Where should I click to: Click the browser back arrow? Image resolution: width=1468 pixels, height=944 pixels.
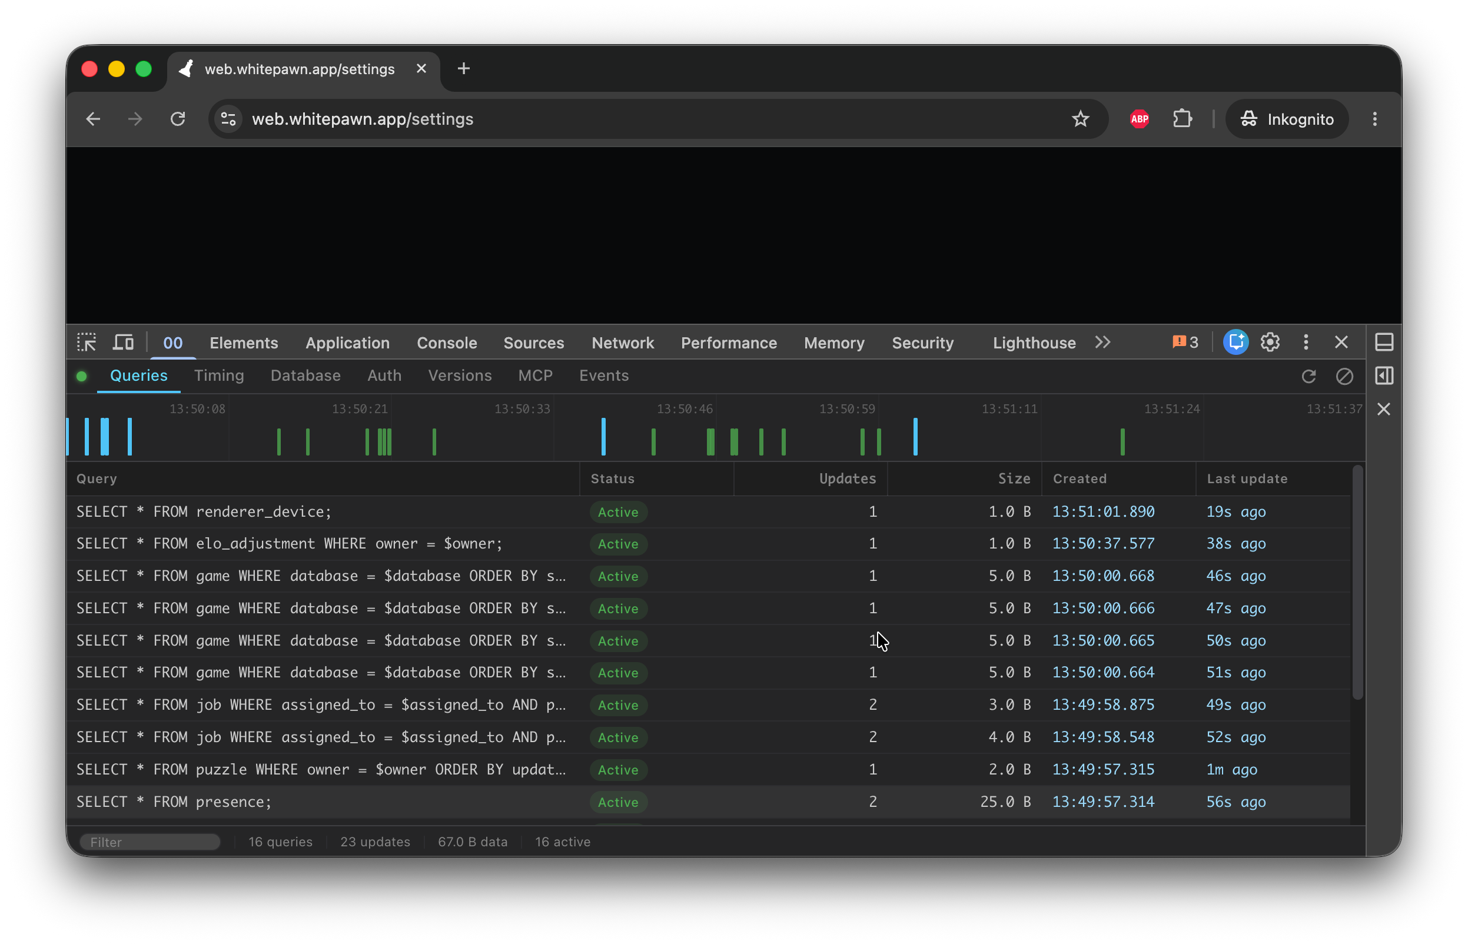[x=93, y=119]
